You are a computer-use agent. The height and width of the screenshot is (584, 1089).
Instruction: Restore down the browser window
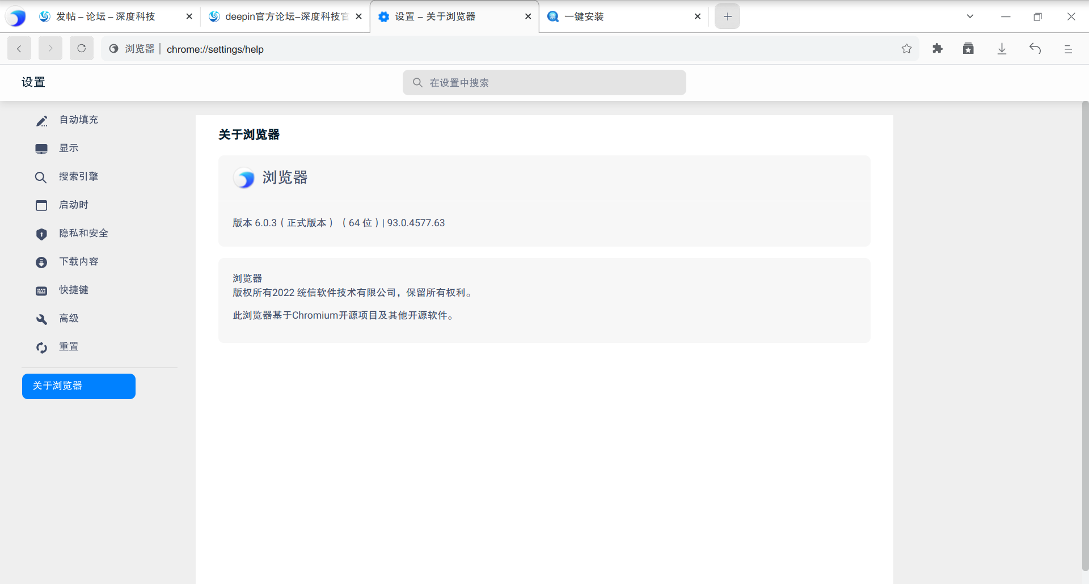pos(1037,16)
